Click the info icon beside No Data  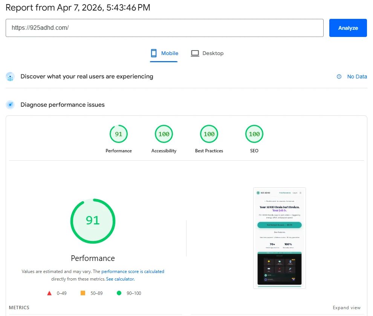339,77
